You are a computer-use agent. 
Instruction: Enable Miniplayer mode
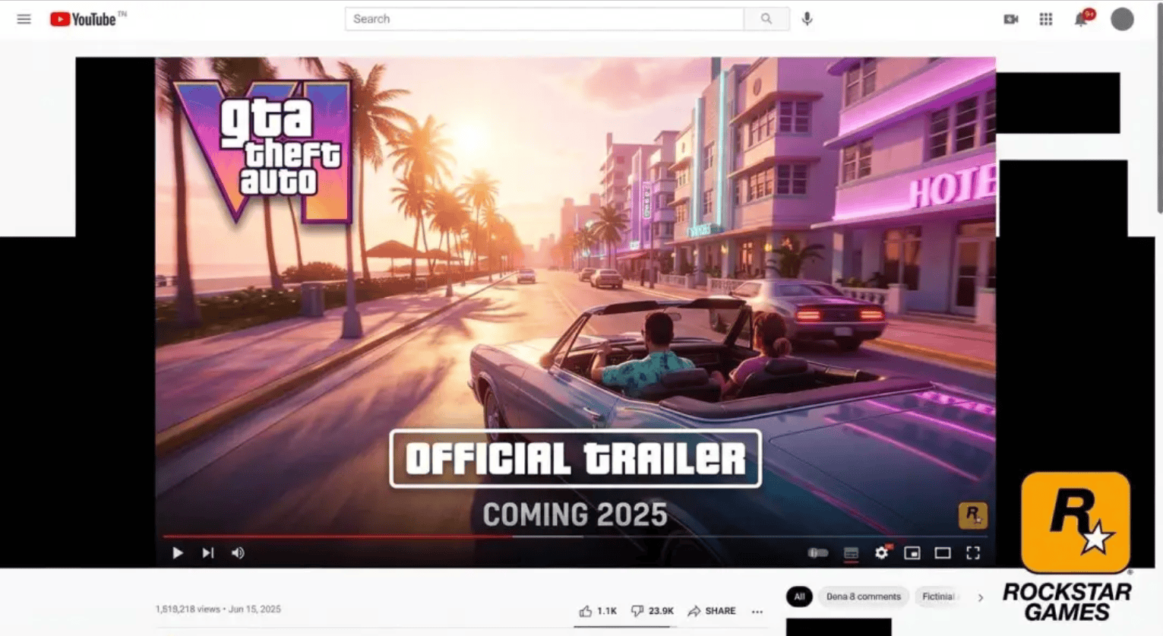point(912,553)
